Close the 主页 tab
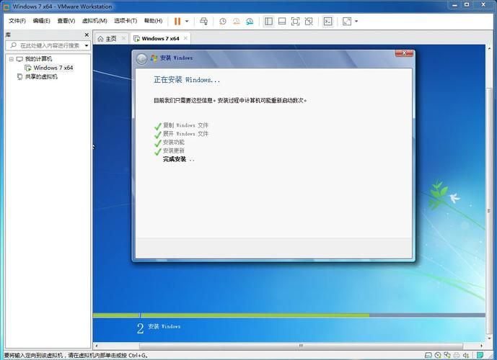This screenshot has width=497, height=360. (123, 38)
